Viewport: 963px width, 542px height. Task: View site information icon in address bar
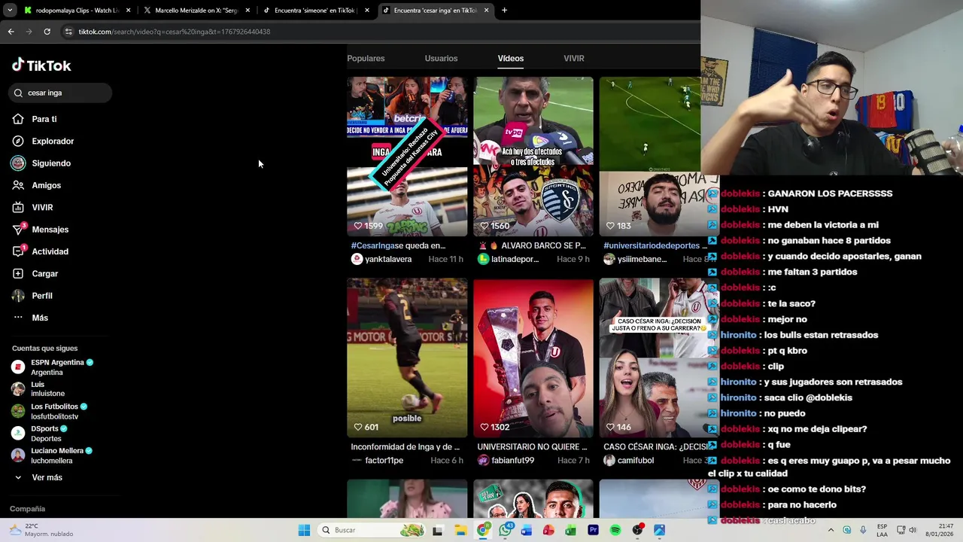[x=68, y=32]
